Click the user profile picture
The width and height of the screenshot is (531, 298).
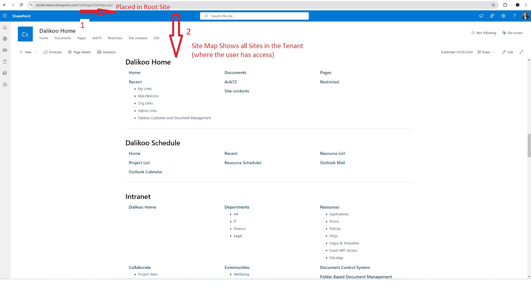pos(525,16)
